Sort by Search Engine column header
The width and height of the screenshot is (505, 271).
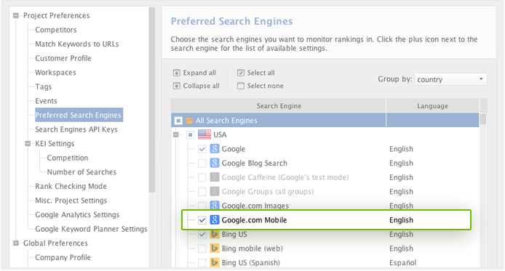click(x=279, y=106)
